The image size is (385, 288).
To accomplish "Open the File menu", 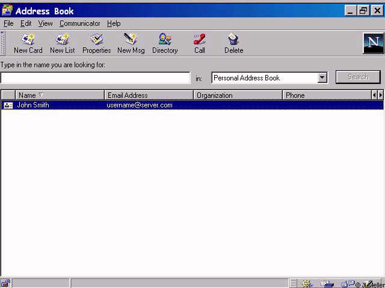I will [8, 23].
